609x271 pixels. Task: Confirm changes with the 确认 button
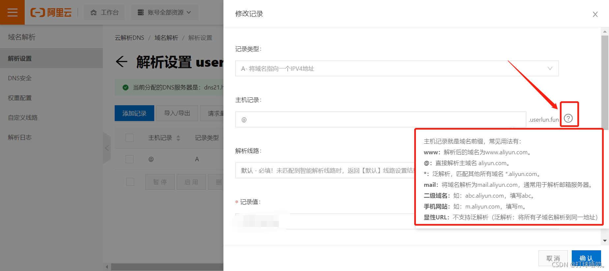[586, 258]
